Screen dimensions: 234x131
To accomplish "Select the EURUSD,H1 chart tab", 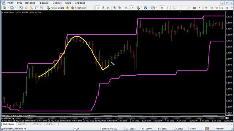I will (x=9, y=124).
